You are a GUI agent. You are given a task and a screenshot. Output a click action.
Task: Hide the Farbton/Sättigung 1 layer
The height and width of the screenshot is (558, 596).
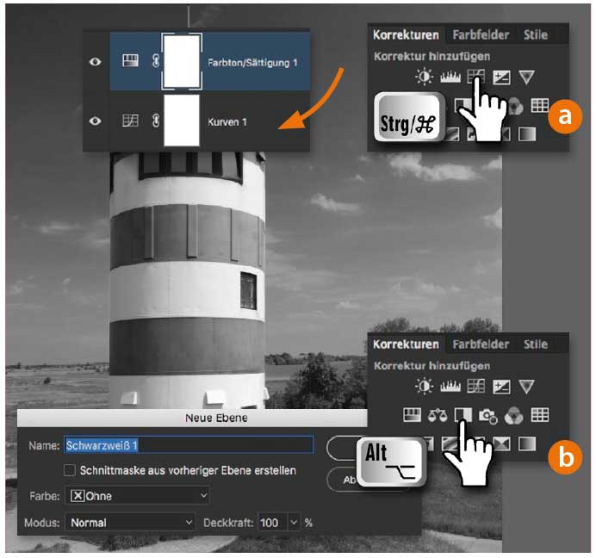96,63
